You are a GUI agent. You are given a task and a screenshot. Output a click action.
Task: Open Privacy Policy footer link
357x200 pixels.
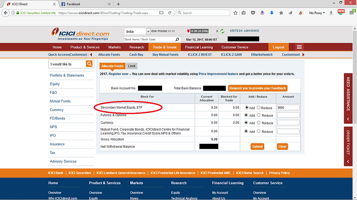point(280,173)
